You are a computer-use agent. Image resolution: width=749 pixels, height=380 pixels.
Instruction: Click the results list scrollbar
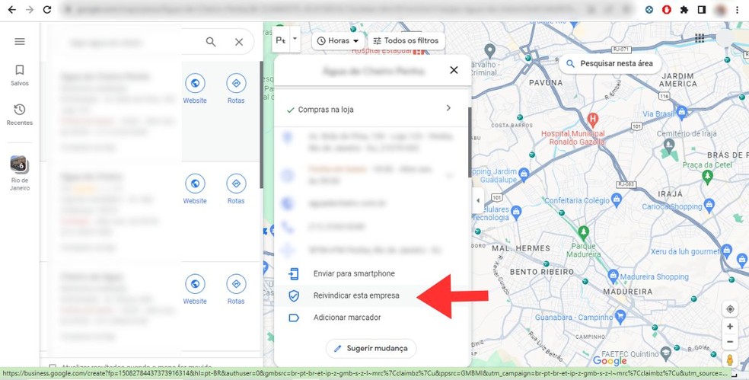click(x=261, y=124)
